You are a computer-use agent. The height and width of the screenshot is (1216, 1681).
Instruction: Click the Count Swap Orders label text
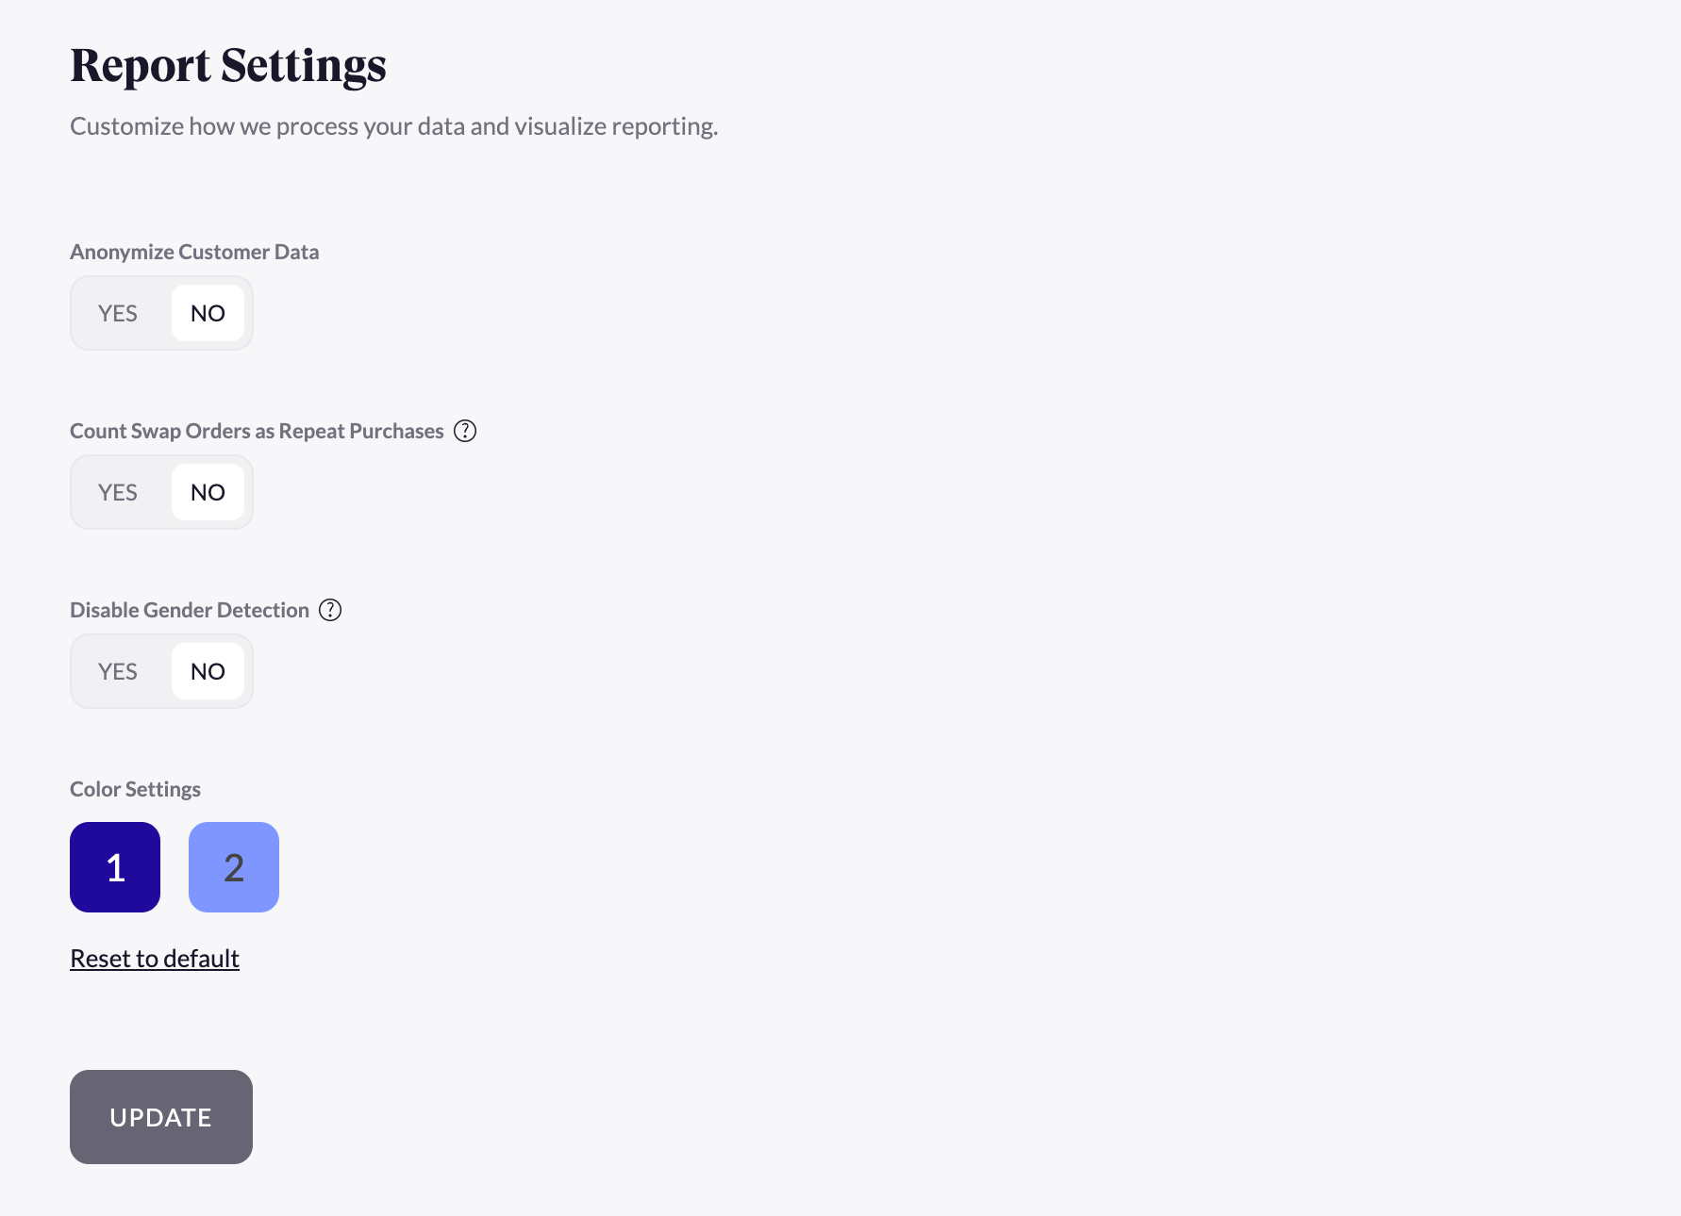(x=257, y=431)
